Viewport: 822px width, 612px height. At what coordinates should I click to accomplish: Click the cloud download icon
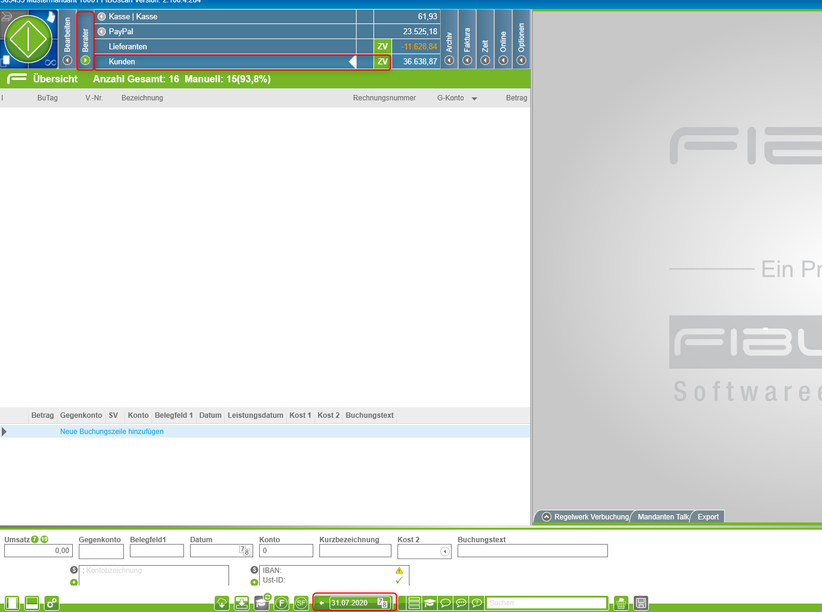pos(222,603)
